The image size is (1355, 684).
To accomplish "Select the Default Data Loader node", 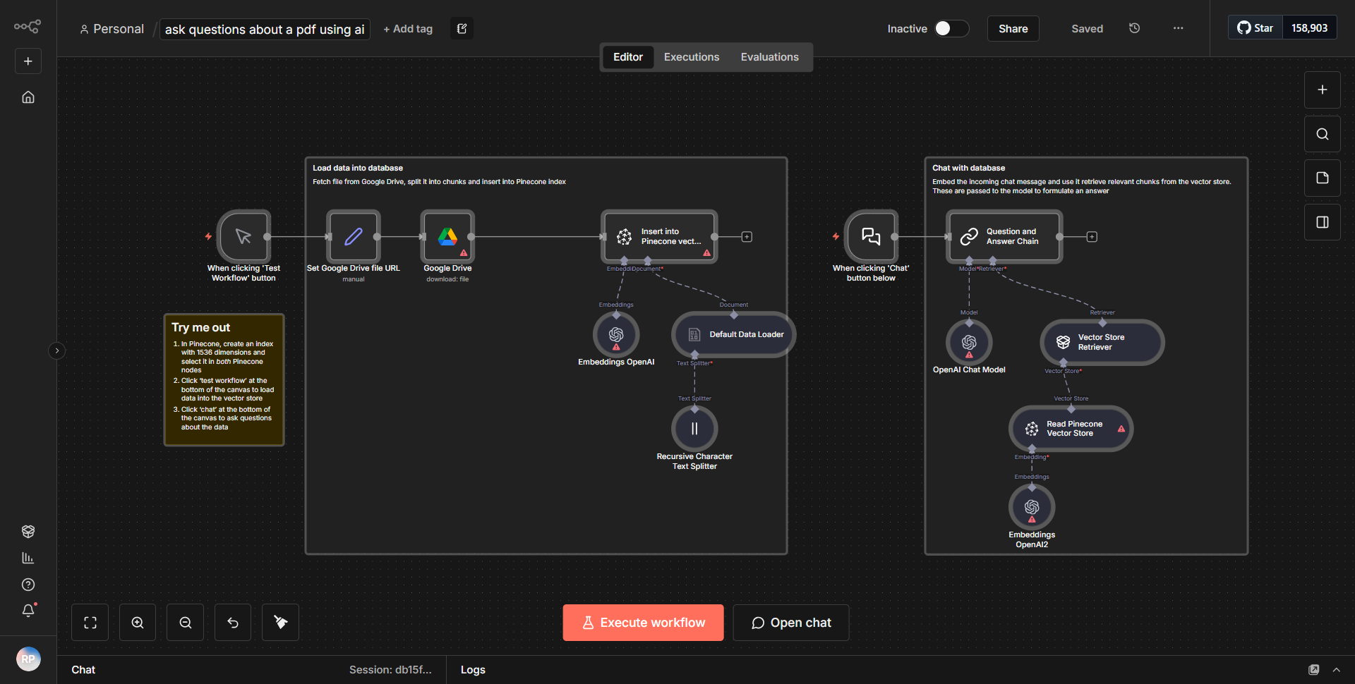I will click(734, 334).
